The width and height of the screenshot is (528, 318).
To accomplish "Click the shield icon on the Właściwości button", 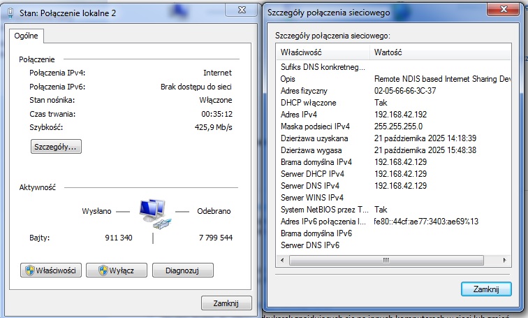I will (30, 270).
